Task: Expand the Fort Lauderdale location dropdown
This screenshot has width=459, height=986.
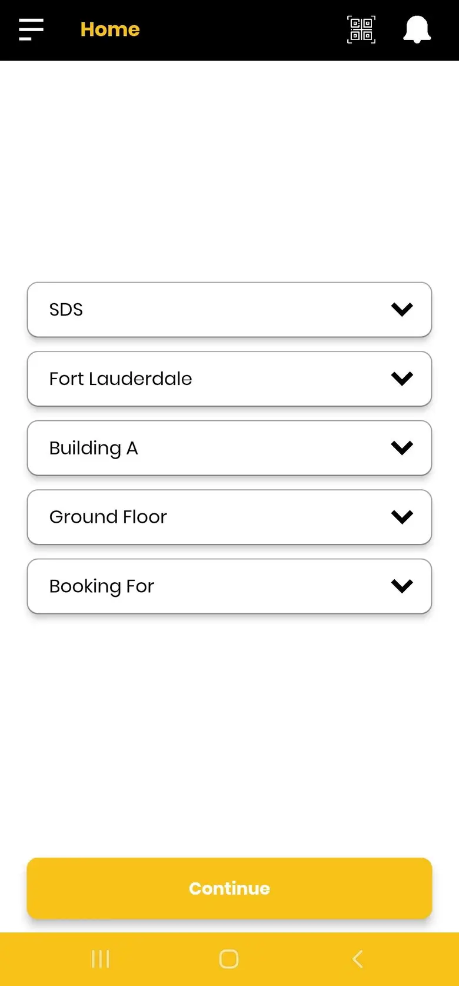Action: tap(229, 379)
